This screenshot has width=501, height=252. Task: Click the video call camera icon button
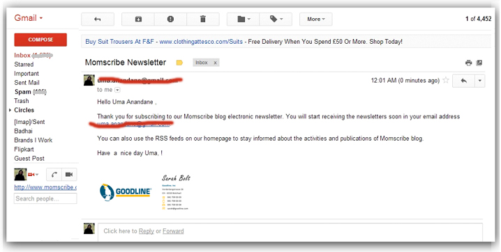(69, 175)
